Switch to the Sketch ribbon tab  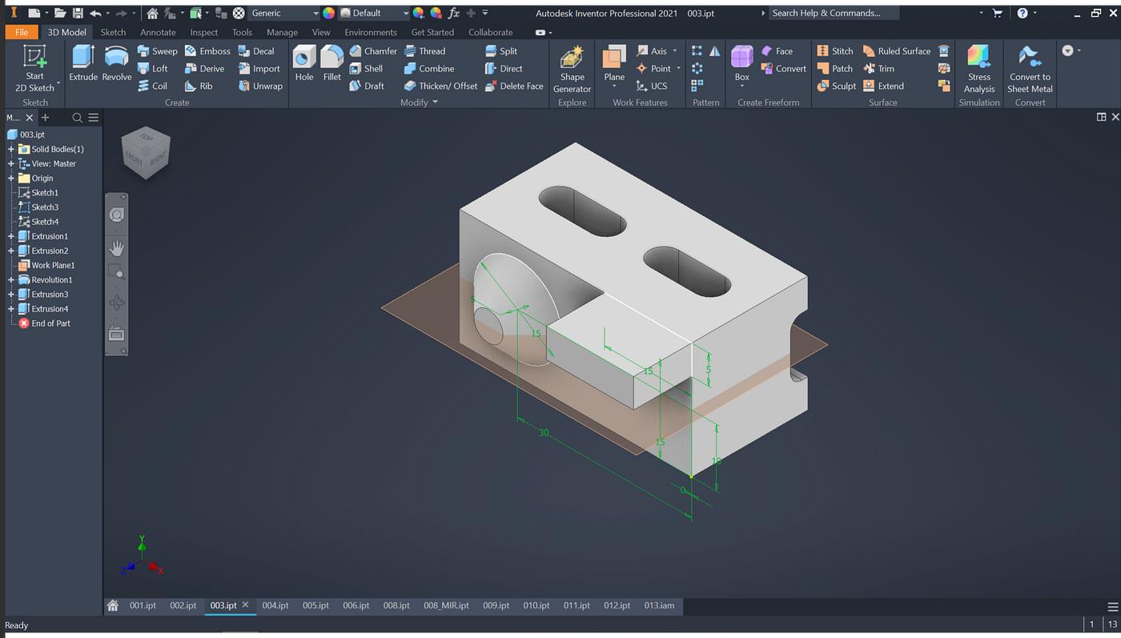tap(113, 32)
